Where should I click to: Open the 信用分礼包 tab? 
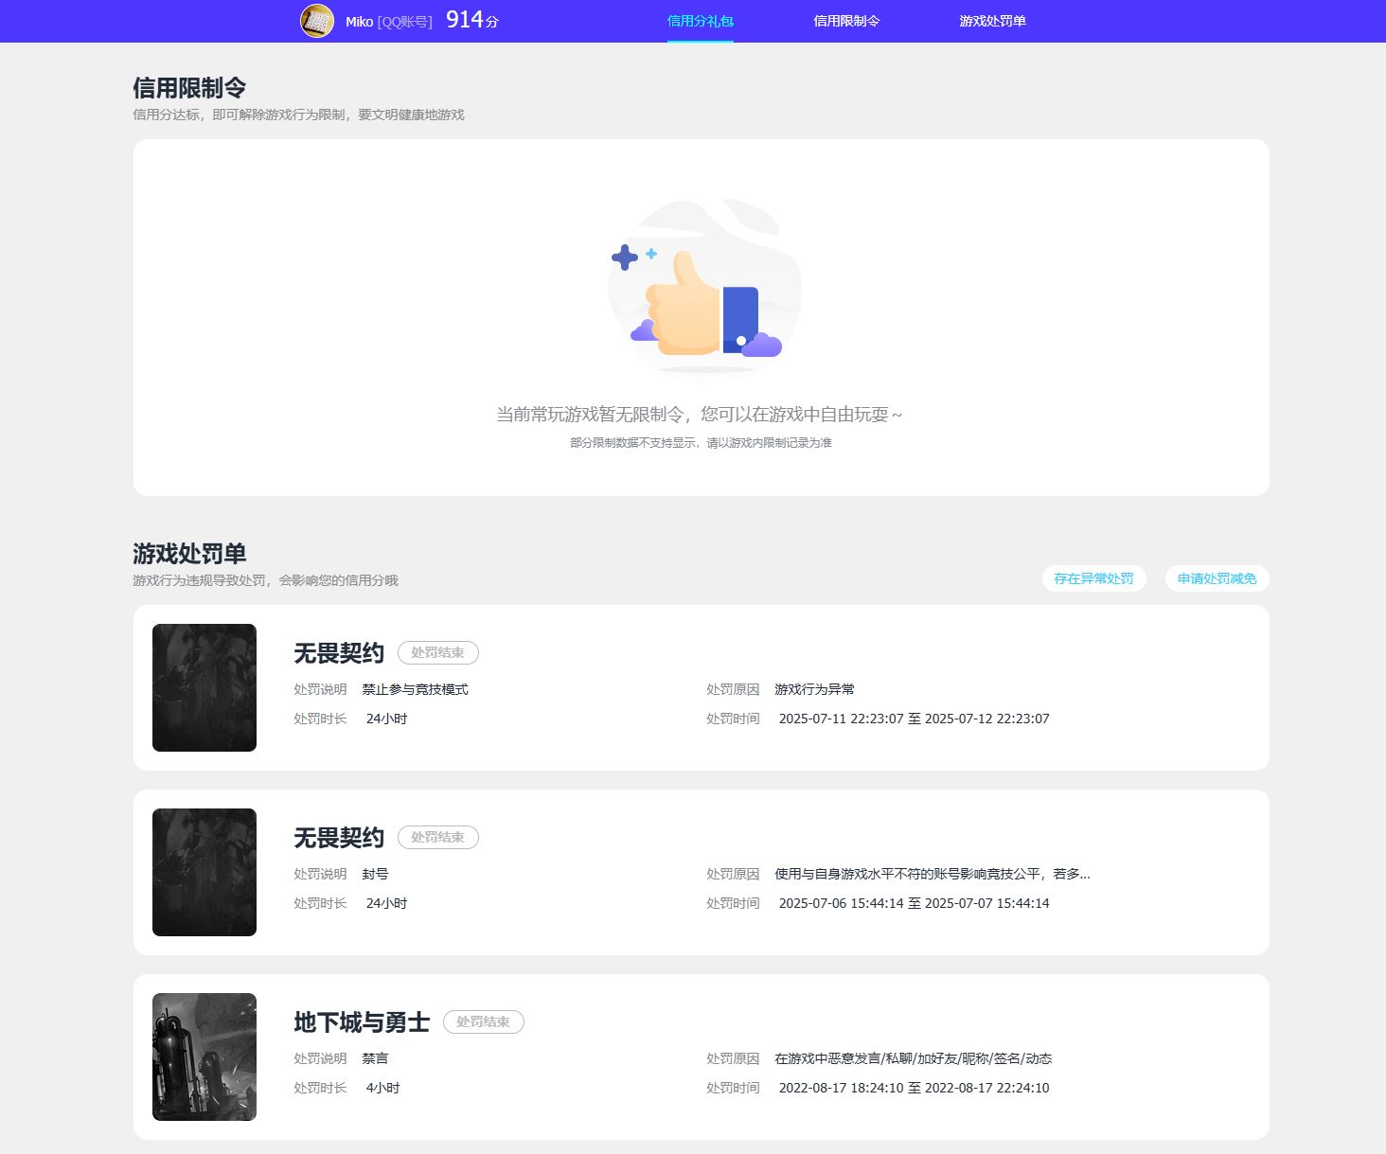click(x=700, y=21)
